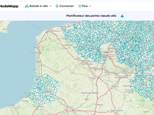Click the Longuenesse map label
The width and height of the screenshot is (154, 115).
tap(67, 45)
